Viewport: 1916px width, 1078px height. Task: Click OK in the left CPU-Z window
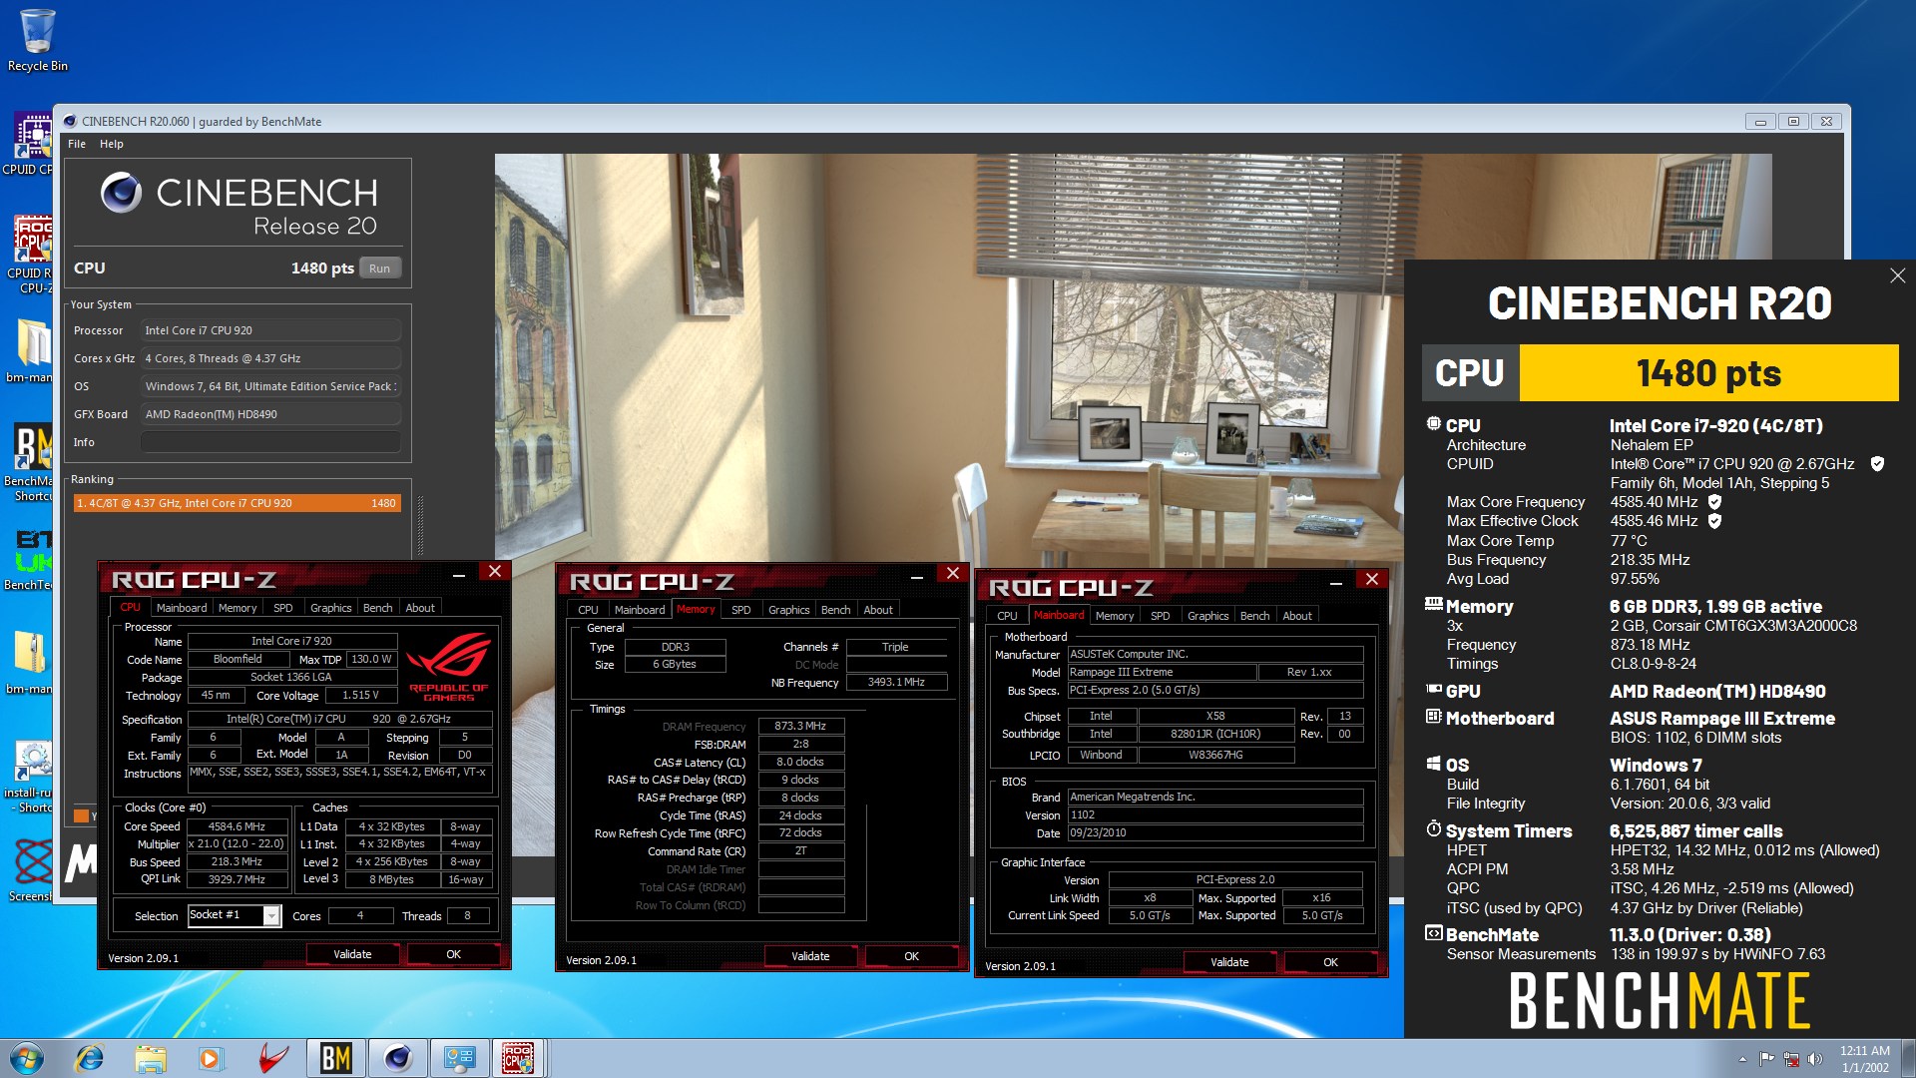pyautogui.click(x=454, y=954)
